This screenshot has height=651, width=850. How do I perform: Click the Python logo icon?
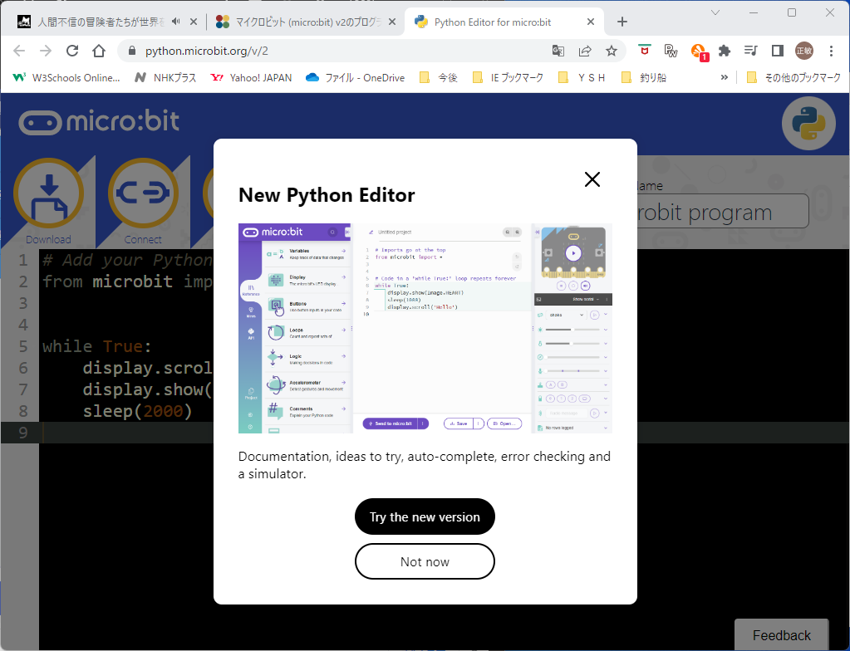click(x=808, y=124)
